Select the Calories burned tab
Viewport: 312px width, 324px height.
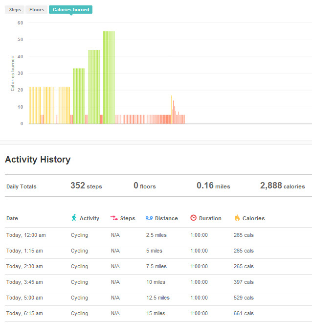pos(70,10)
